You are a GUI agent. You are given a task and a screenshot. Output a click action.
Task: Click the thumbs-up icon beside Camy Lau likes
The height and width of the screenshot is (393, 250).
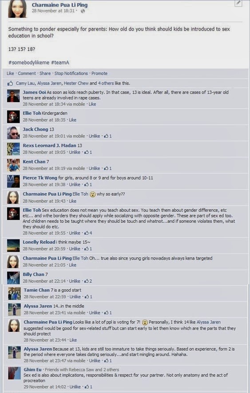pos(10,83)
